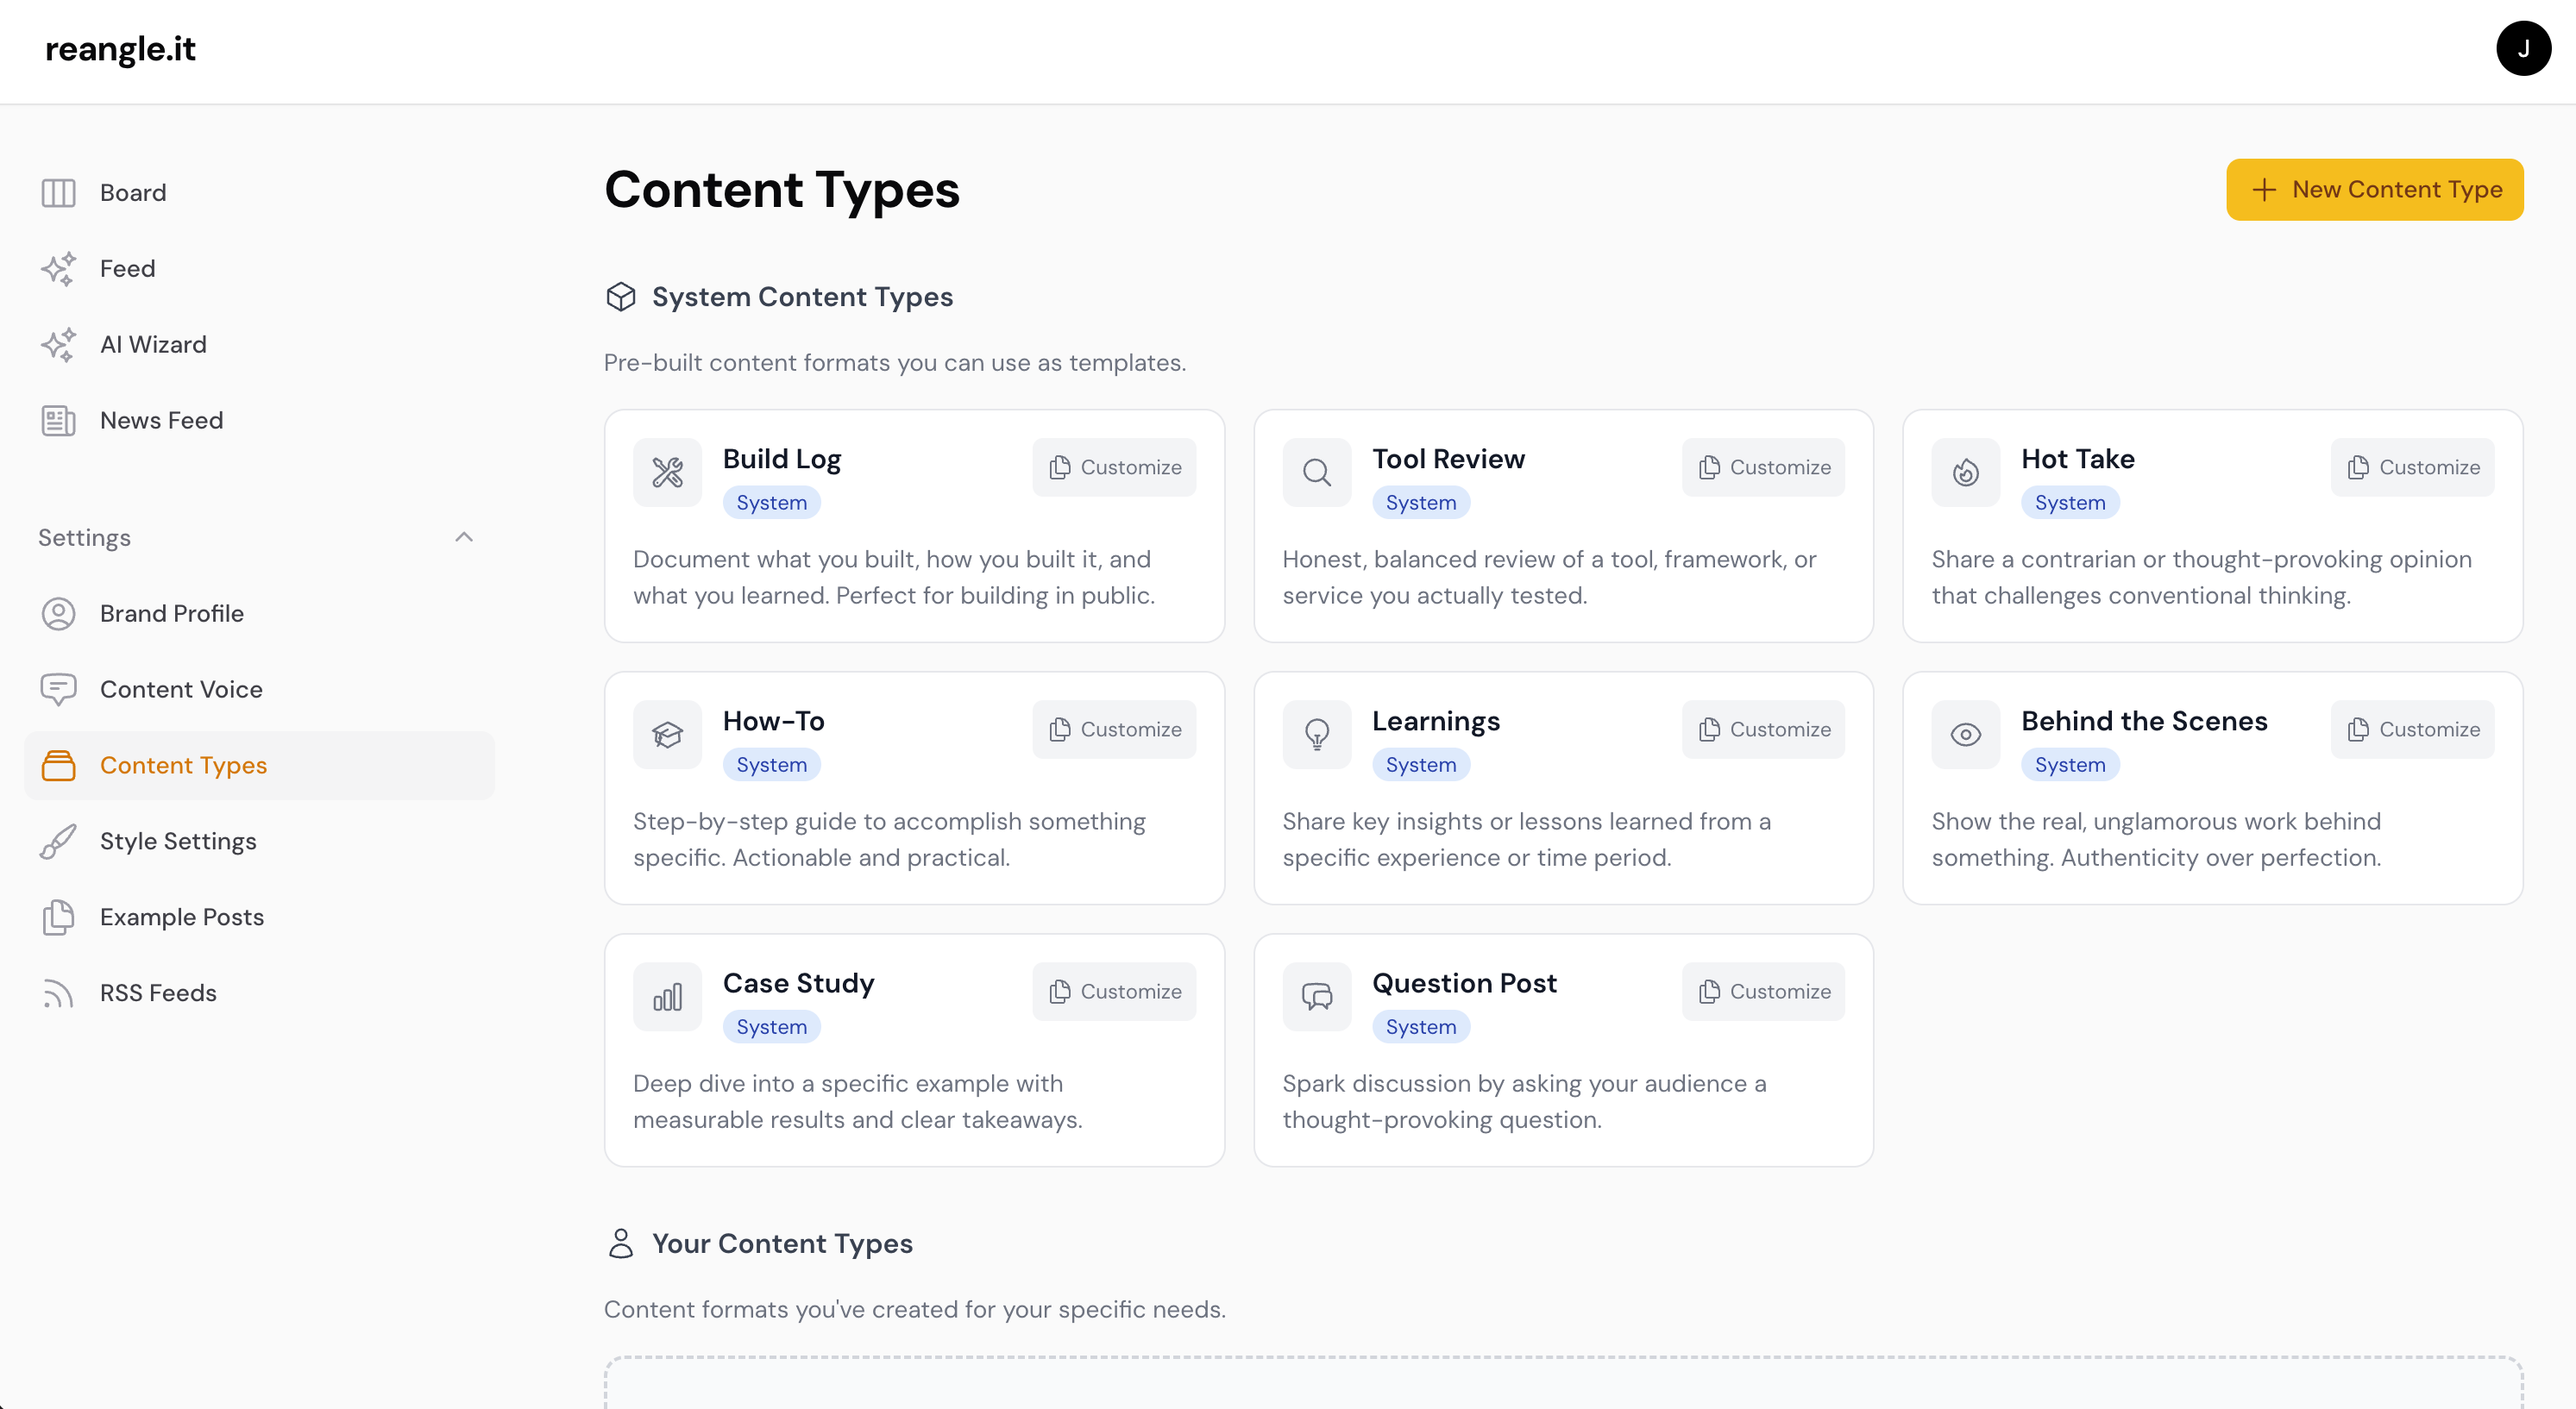Open the Board view from sidebar

(x=131, y=192)
